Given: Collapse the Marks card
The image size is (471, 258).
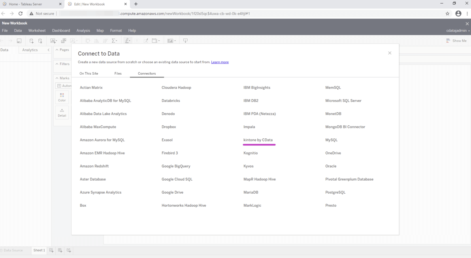Looking at the screenshot, I should [x=57, y=78].
